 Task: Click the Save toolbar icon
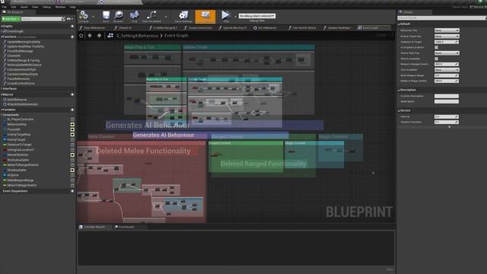pyautogui.click(x=106, y=15)
